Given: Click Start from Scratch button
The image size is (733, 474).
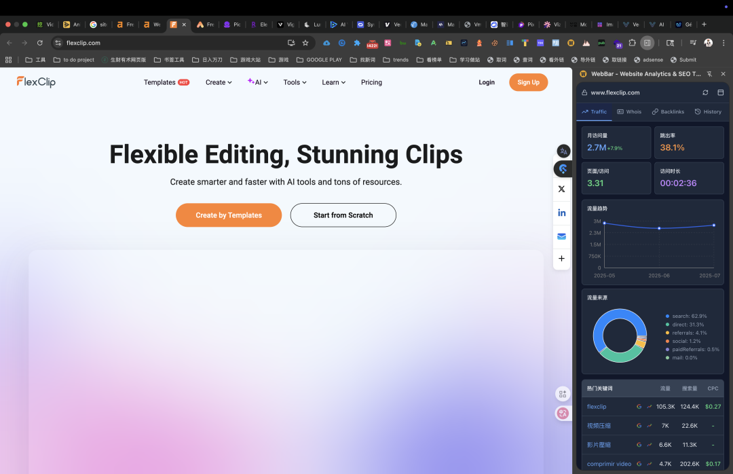Looking at the screenshot, I should click(343, 215).
